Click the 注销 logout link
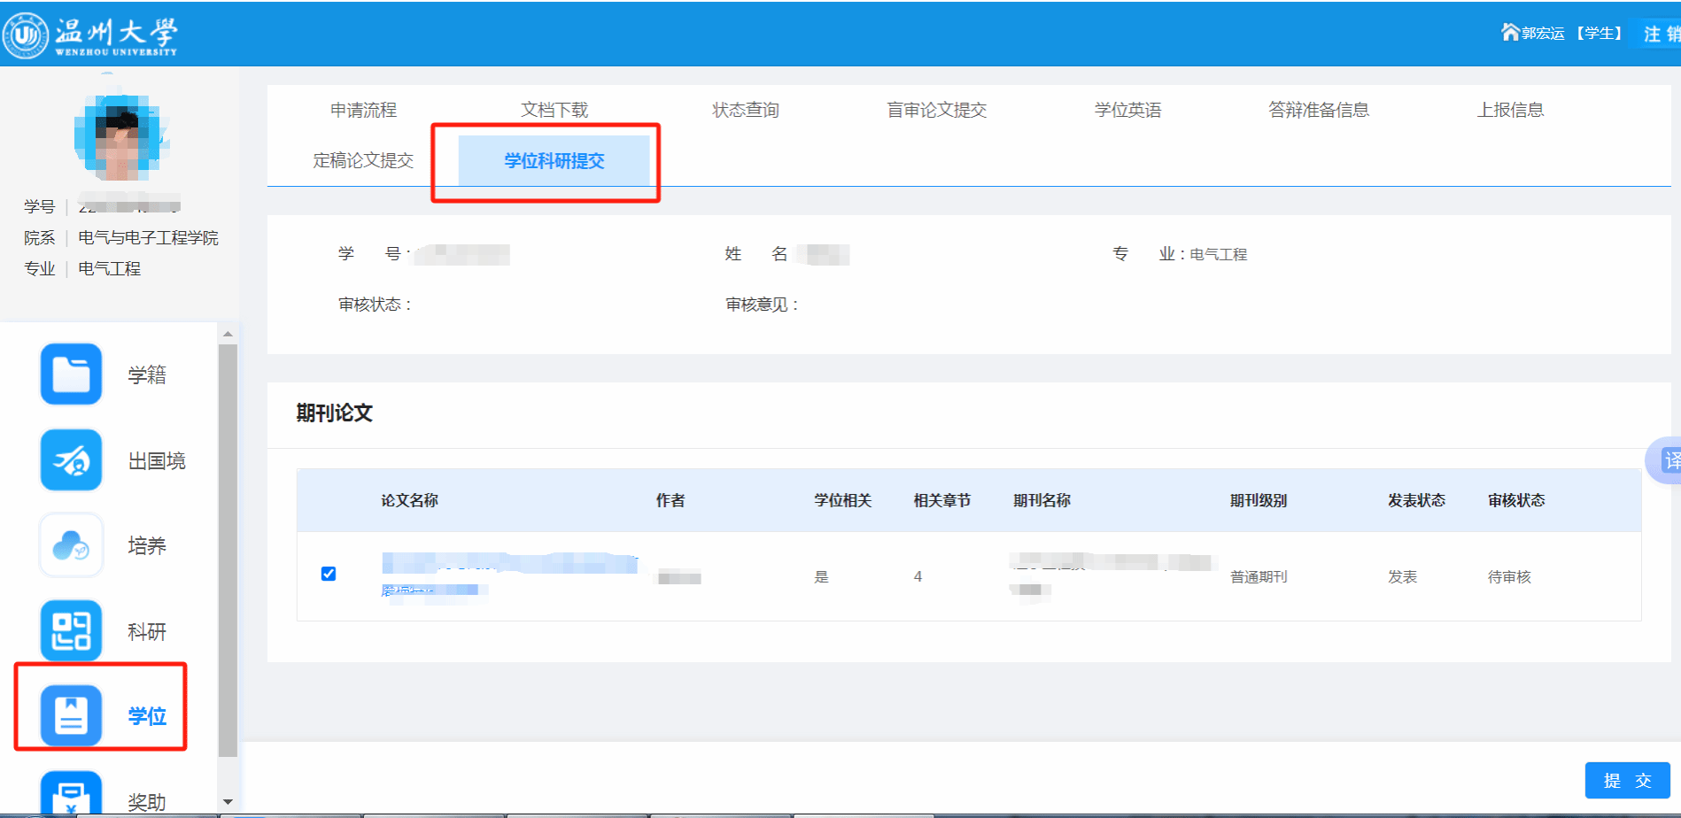 (1659, 34)
